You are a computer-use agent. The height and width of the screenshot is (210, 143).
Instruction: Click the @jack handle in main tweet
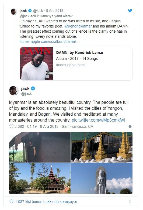click(x=26, y=94)
